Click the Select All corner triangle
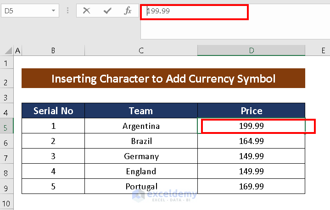This screenshot has width=330, height=210. tap(7, 50)
